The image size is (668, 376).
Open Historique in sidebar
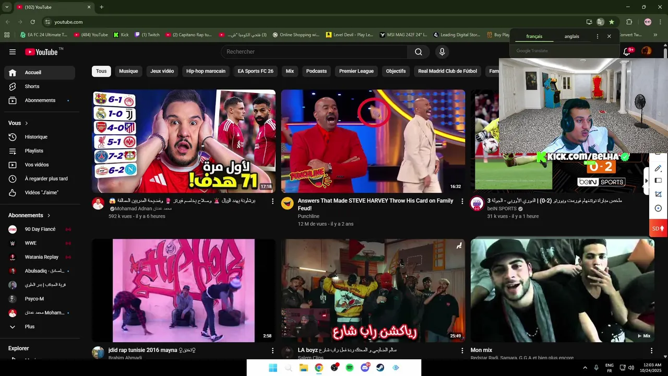(x=40, y=137)
